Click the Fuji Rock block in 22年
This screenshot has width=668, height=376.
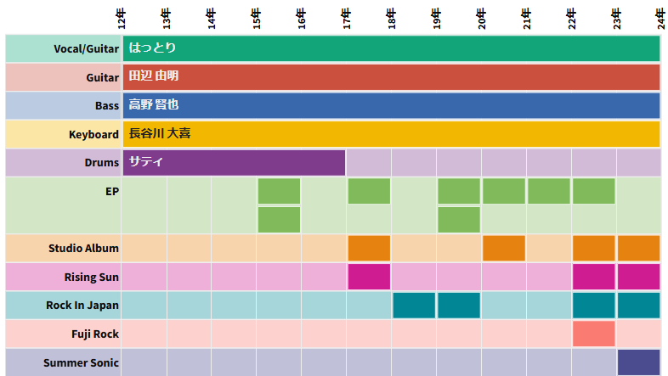(593, 334)
